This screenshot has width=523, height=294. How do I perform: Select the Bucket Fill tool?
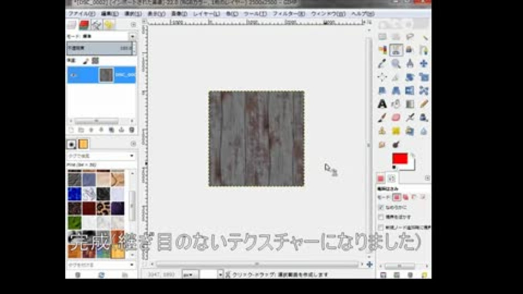pos(396,104)
